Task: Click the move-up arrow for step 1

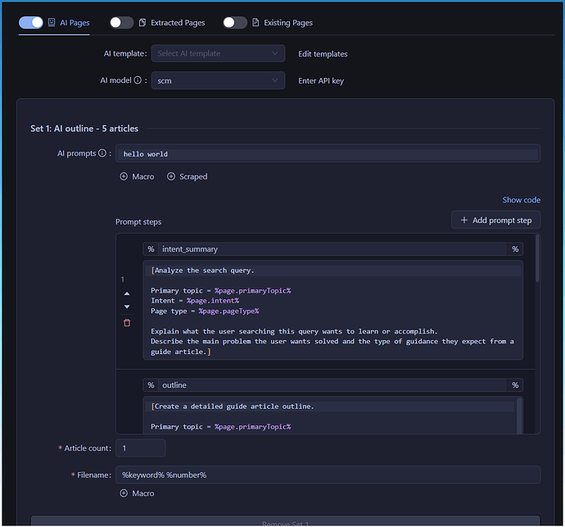Action: (127, 293)
